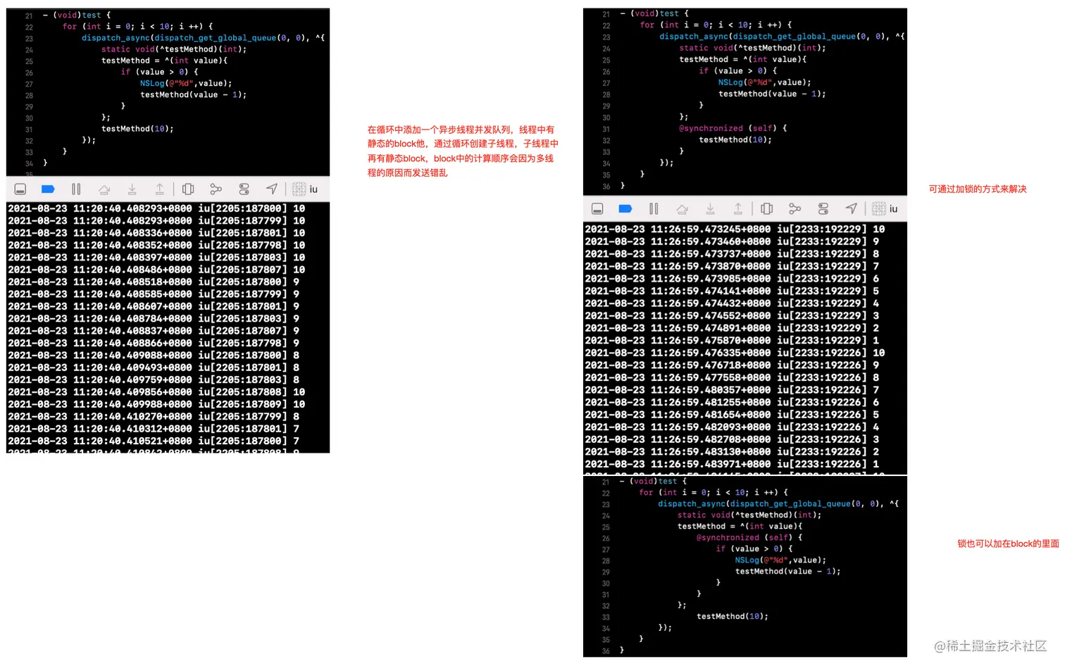1065x671 pixels.
Task: Select the iu process above the 11:26:59 log
Action: click(x=885, y=209)
